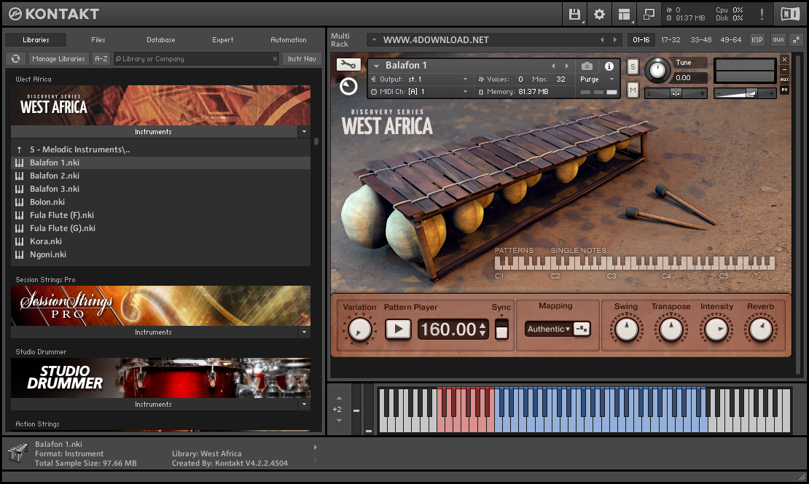Show instrument info with the i icon
Image resolution: width=809 pixels, height=484 pixels.
[609, 66]
